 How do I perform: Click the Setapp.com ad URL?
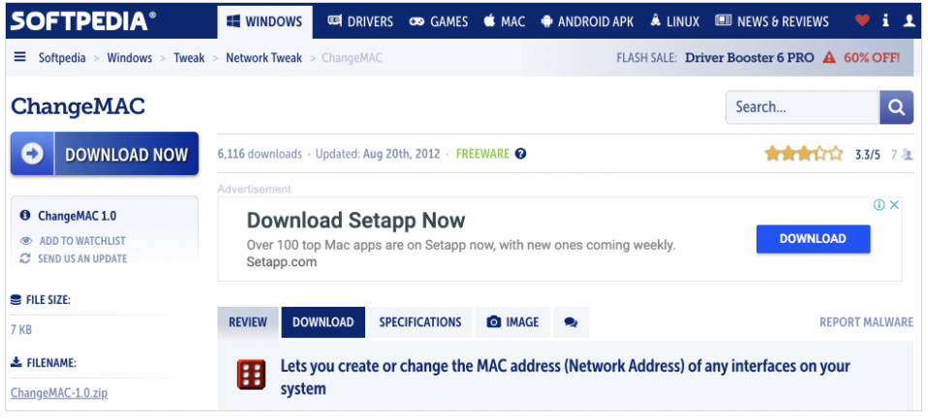(282, 262)
